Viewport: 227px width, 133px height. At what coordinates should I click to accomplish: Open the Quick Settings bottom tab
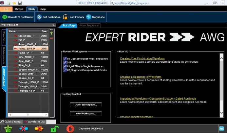pos(11,122)
